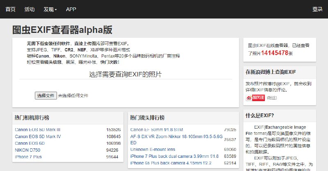
Task: Open AF-S DX VR Zoom-Nikkor 18-105mm lens link
Action: 176,139
